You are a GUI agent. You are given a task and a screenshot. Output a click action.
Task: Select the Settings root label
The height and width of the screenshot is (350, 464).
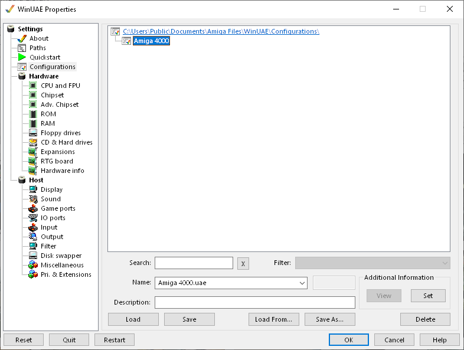click(30, 29)
